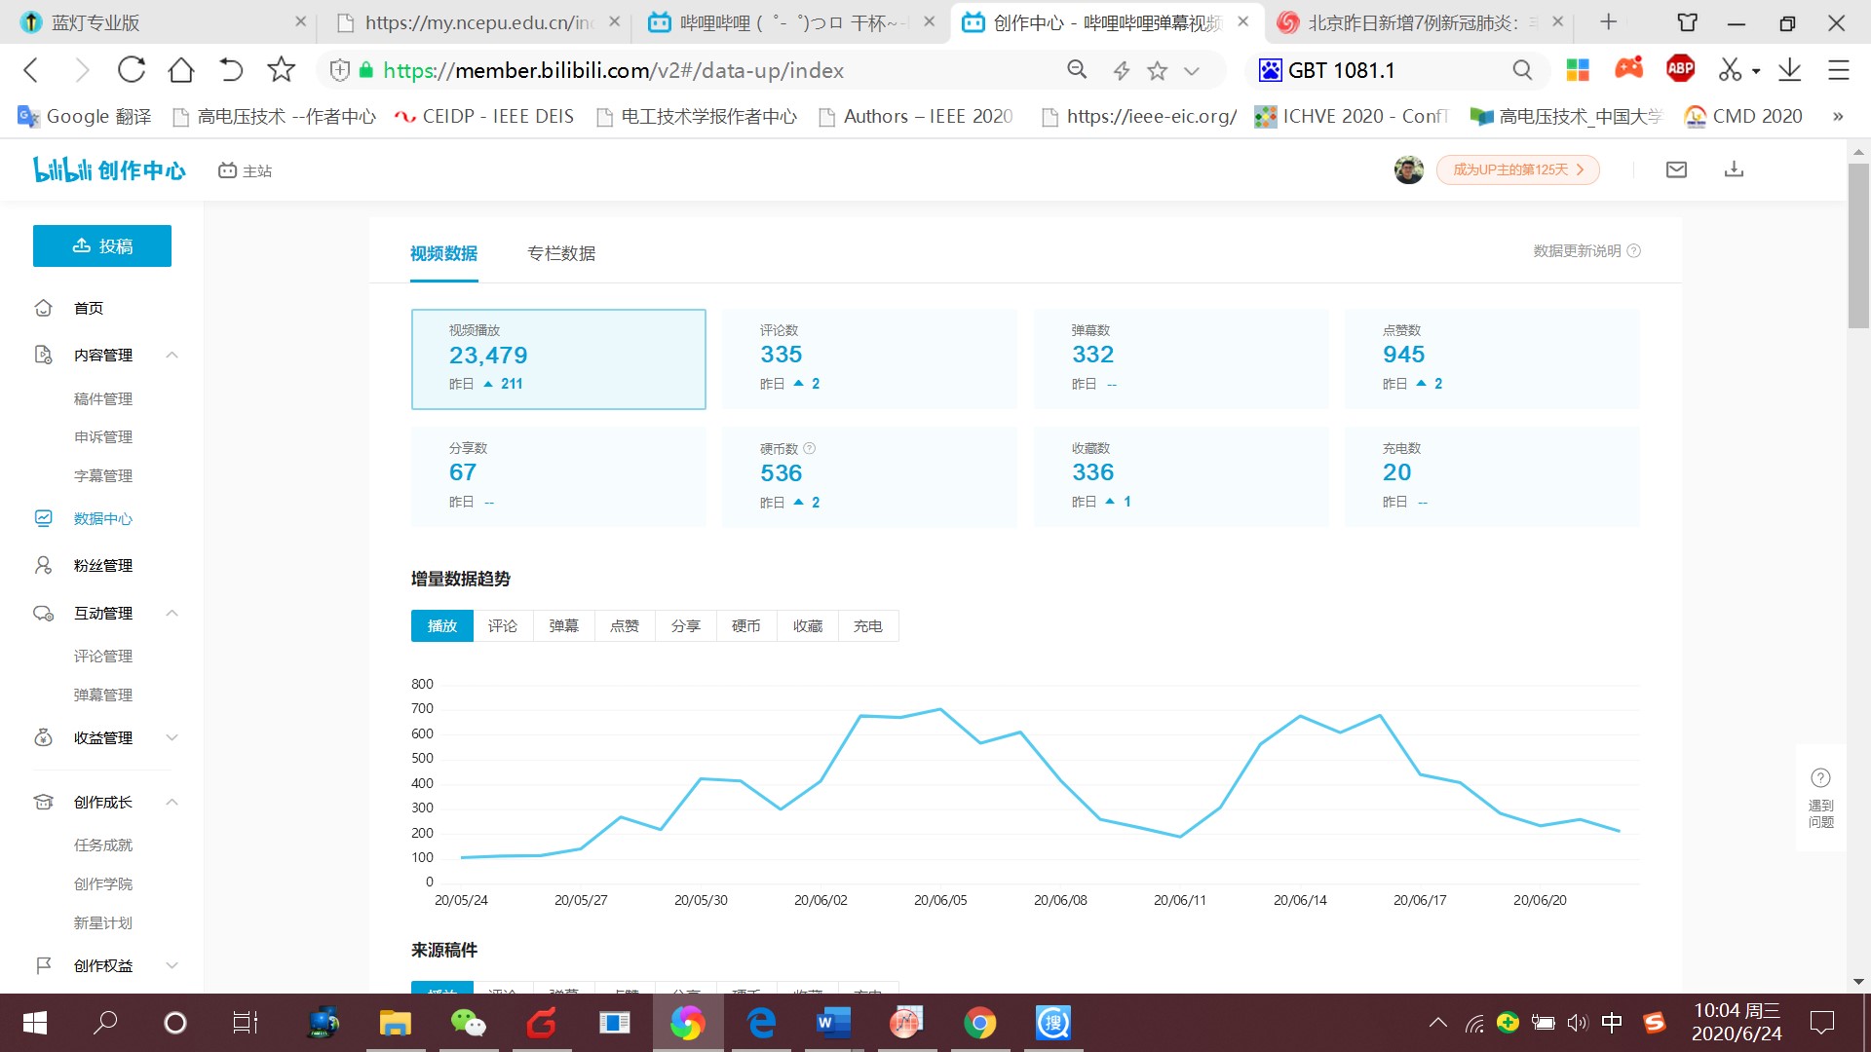The image size is (1871, 1052).
Task: Click the ABP extension icon
Action: tap(1680, 69)
